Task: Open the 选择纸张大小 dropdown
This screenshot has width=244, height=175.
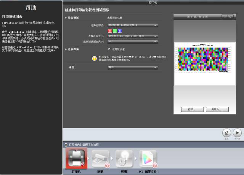Action: [x=133, y=36]
